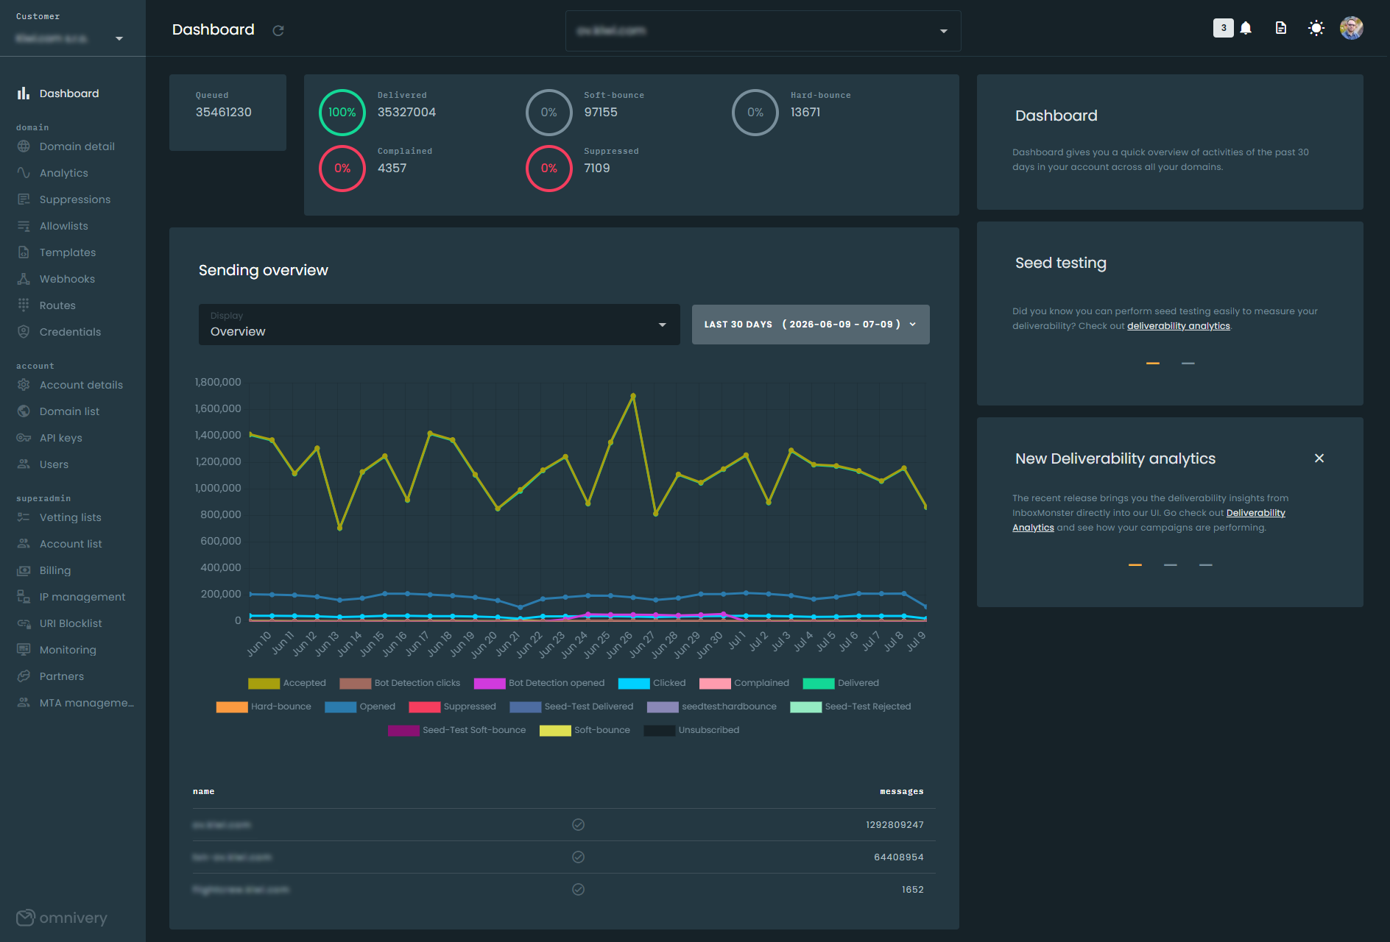
Task: Toggle Accepted series in chart legend
Action: coord(287,683)
